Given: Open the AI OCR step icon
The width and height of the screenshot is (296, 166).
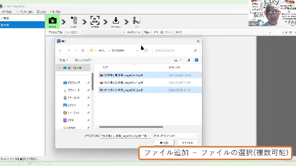Looking at the screenshot, I should (x=95, y=20).
